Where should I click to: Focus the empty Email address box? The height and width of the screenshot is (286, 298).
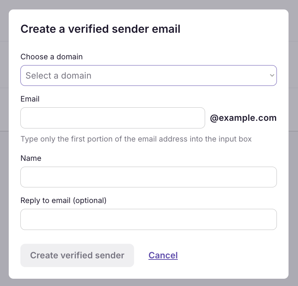[x=113, y=118]
